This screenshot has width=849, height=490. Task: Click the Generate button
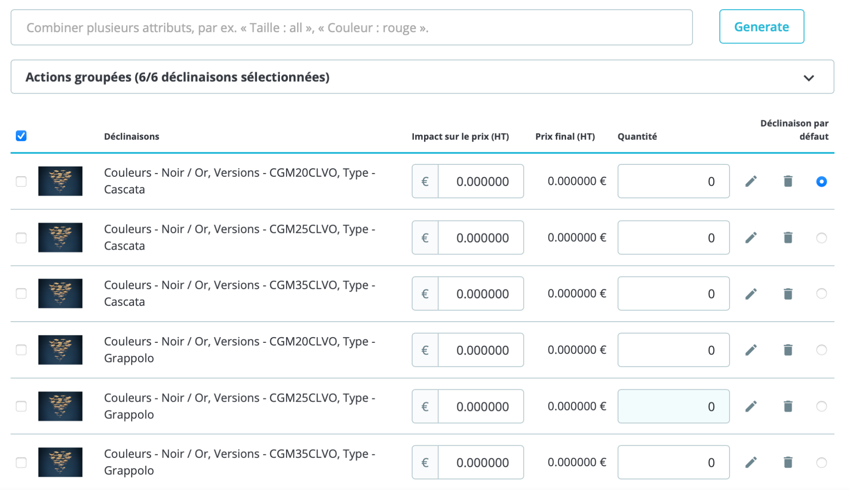pos(761,27)
